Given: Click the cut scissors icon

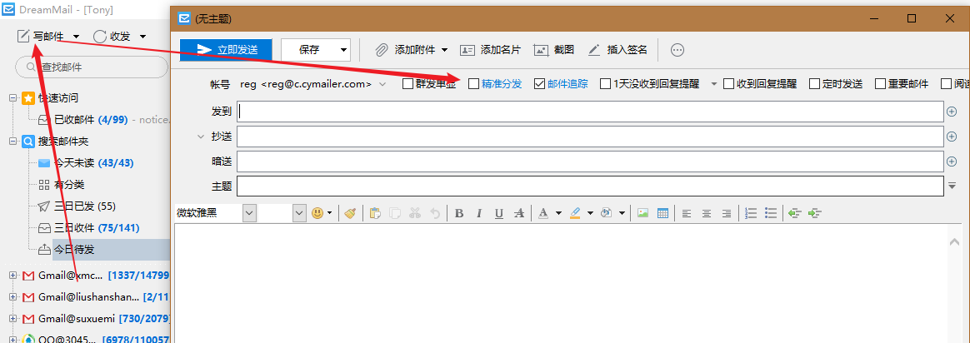Looking at the screenshot, I should click(x=414, y=213).
